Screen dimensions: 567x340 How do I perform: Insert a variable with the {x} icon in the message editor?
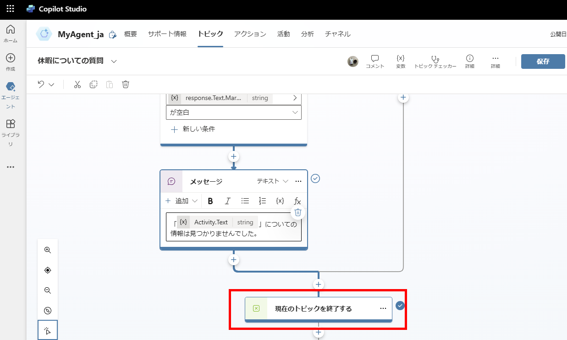280,201
